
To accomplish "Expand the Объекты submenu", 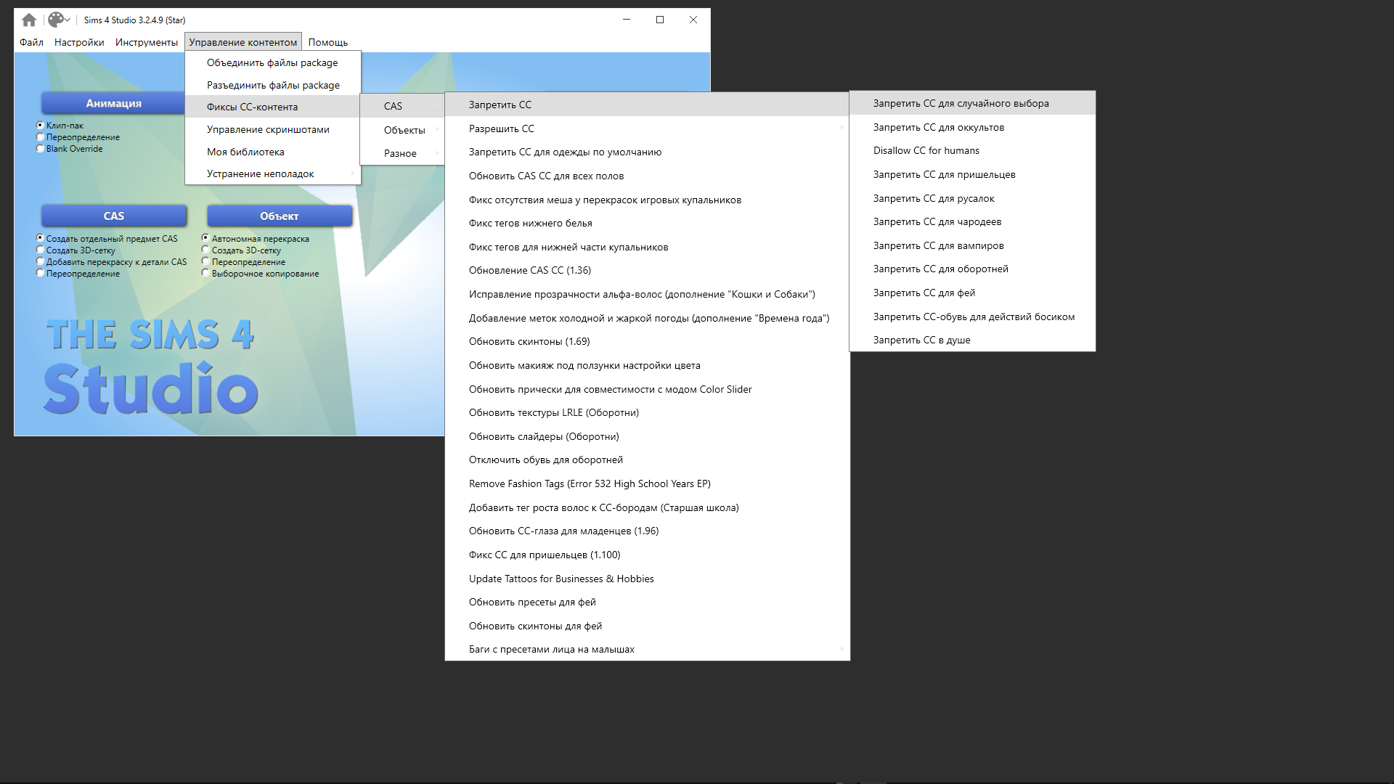I will pyautogui.click(x=404, y=130).
